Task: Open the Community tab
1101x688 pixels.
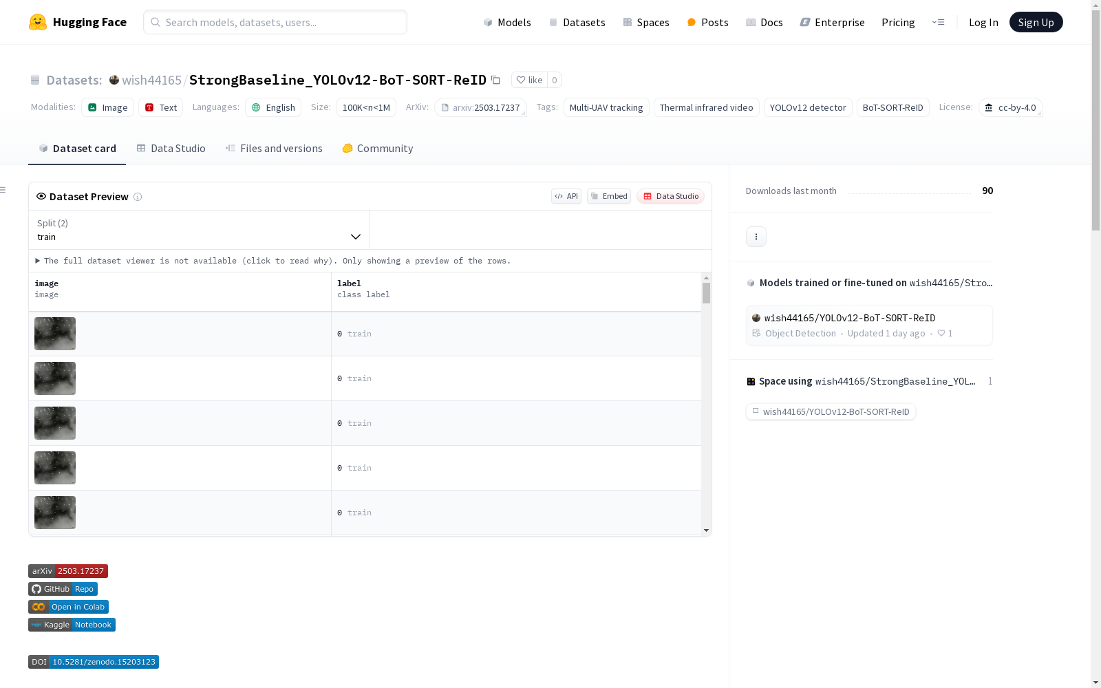Action: [378, 149]
